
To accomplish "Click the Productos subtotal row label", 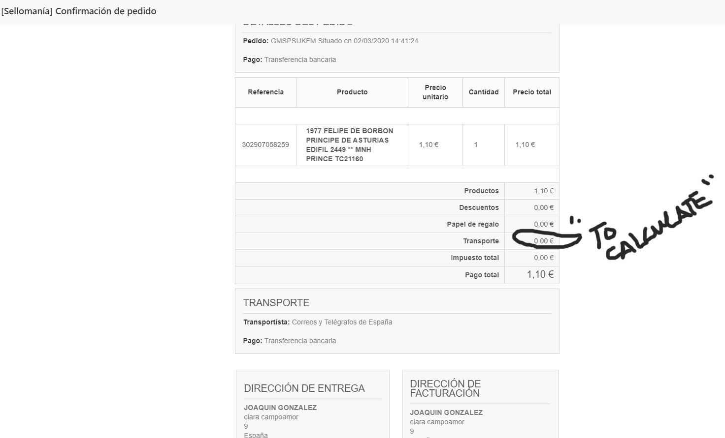I will [481, 191].
